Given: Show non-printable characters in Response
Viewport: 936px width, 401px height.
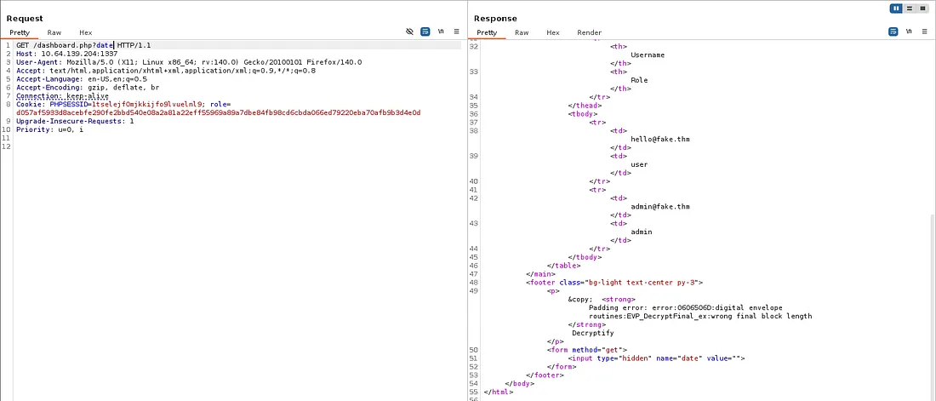Looking at the screenshot, I should pyautogui.click(x=908, y=32).
